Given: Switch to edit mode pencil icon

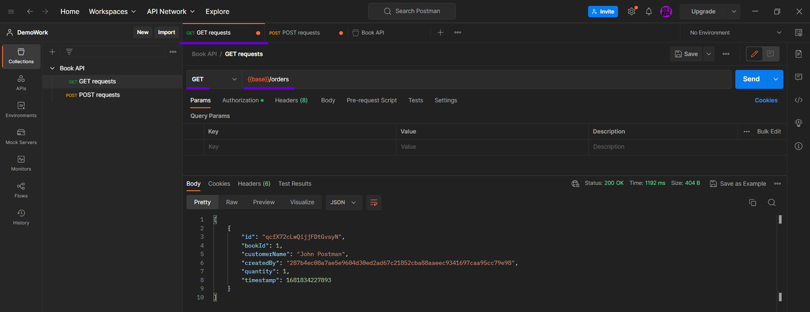Looking at the screenshot, I should 754,54.
